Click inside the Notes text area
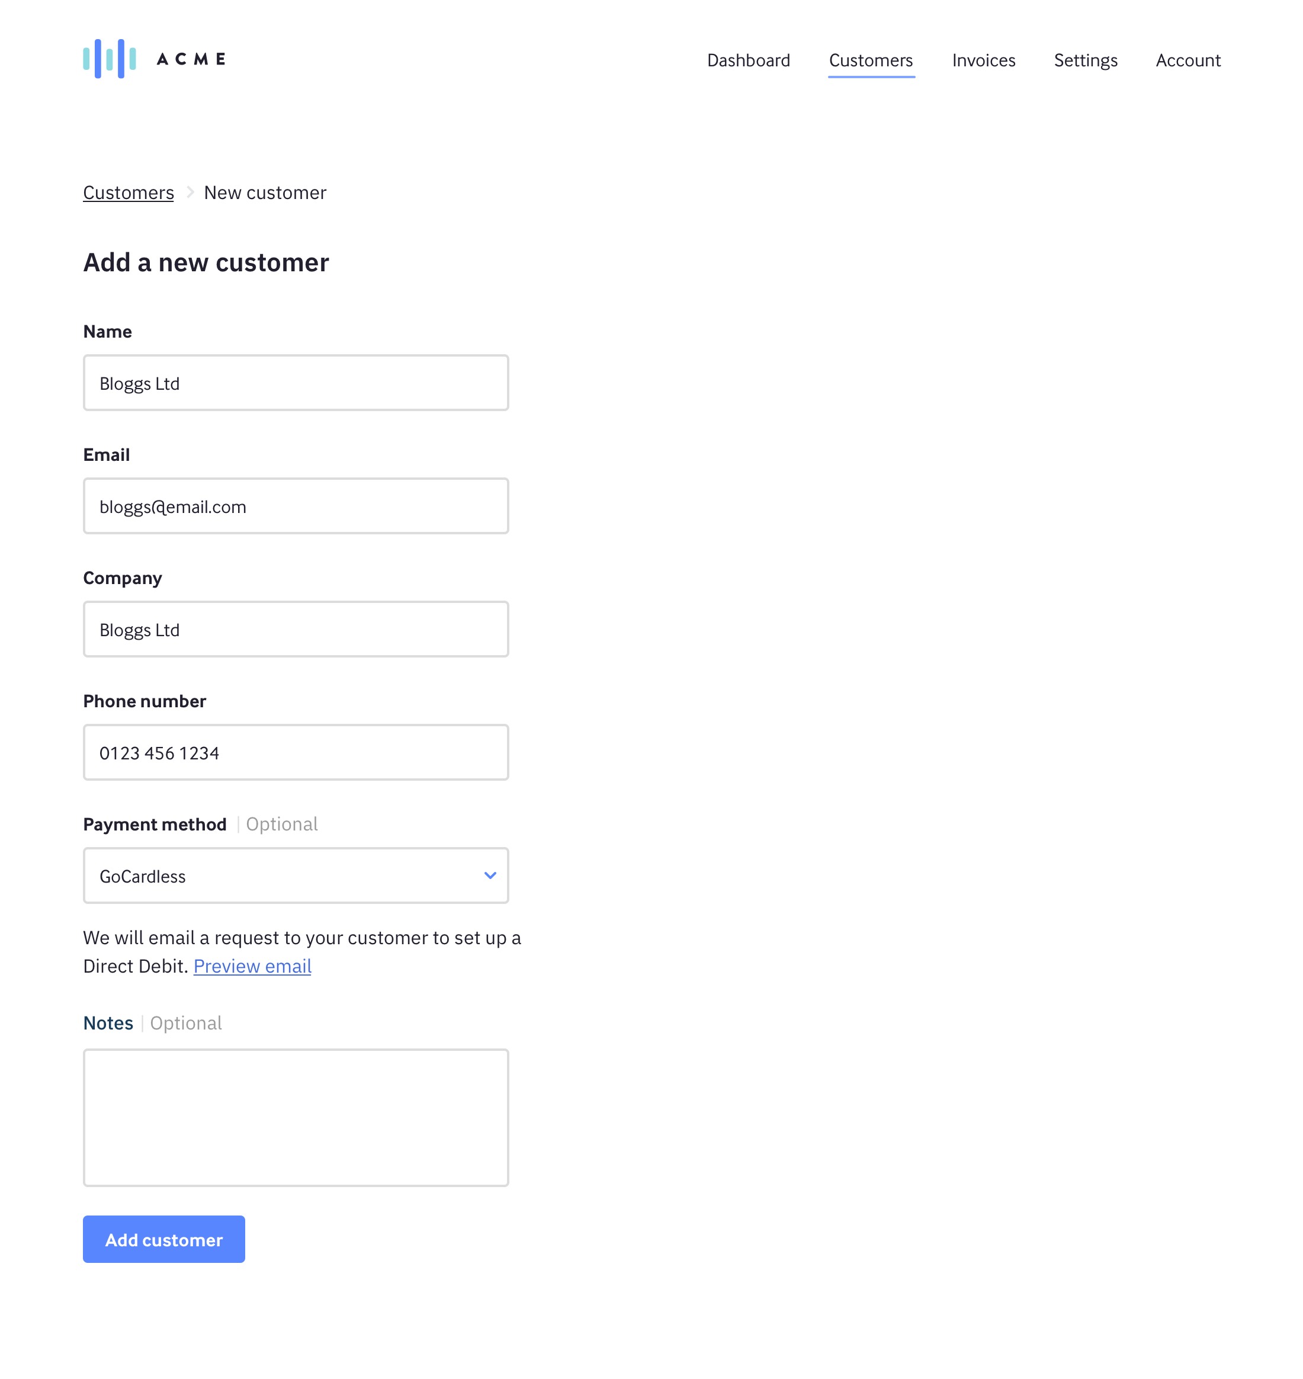The image size is (1303, 1379). click(x=296, y=1118)
